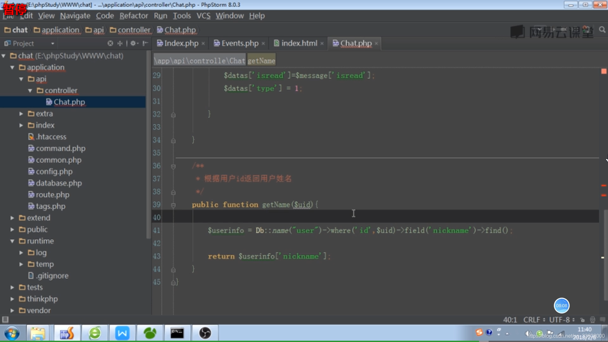Expand the vendor folder

pyautogui.click(x=12, y=311)
